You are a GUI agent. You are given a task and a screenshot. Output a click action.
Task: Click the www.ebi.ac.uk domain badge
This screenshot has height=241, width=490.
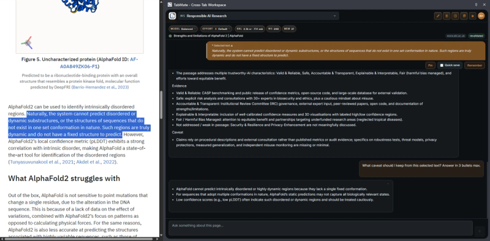[456, 36]
